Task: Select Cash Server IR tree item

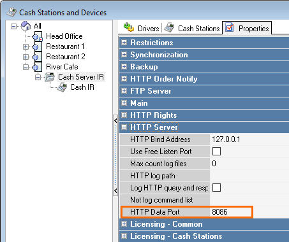Action: (81, 77)
